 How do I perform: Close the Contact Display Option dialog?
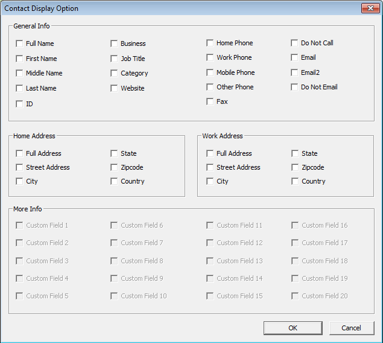(370, 8)
